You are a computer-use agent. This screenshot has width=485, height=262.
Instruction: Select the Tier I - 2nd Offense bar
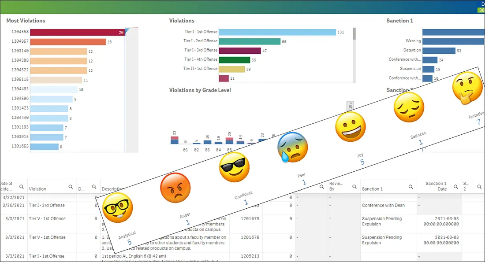[249, 41]
